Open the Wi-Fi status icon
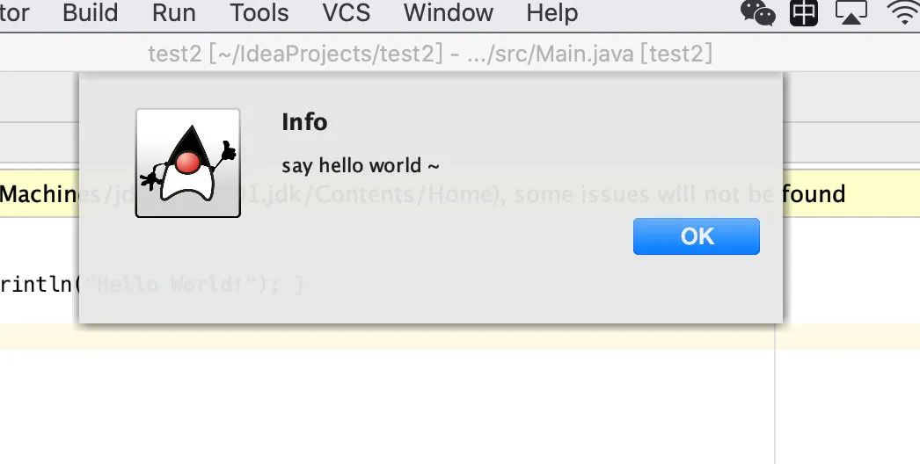This screenshot has width=920, height=464. pyautogui.click(x=904, y=12)
